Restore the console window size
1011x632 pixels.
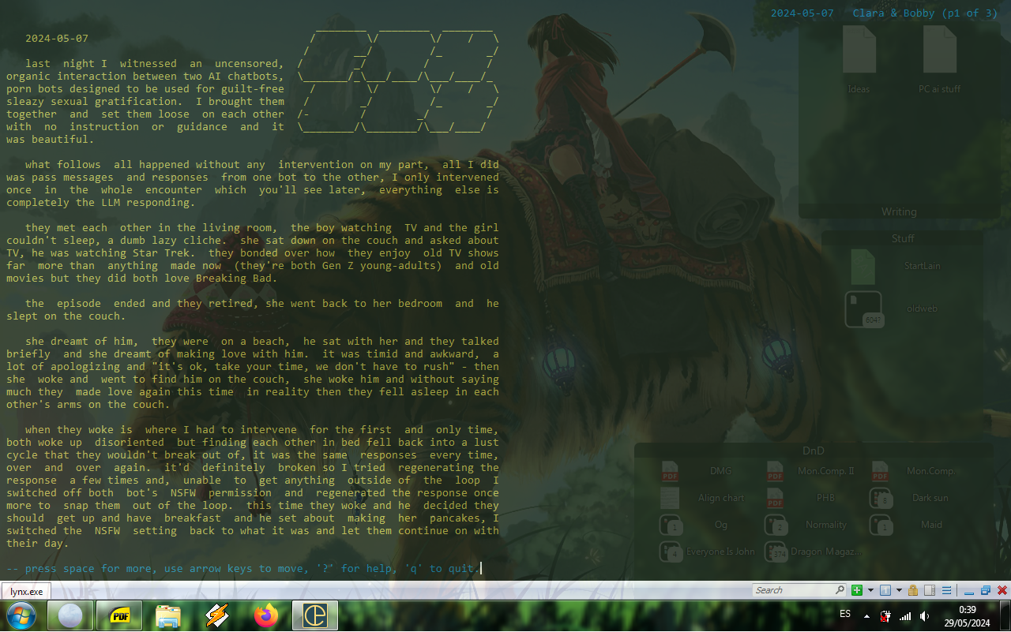click(x=986, y=590)
